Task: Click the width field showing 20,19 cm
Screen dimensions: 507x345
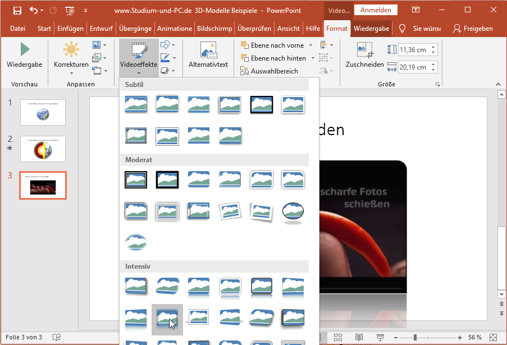Action: pos(414,67)
